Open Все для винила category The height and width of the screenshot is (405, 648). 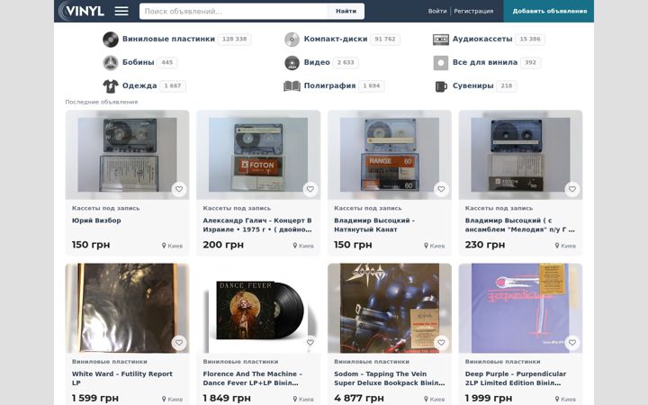point(485,62)
